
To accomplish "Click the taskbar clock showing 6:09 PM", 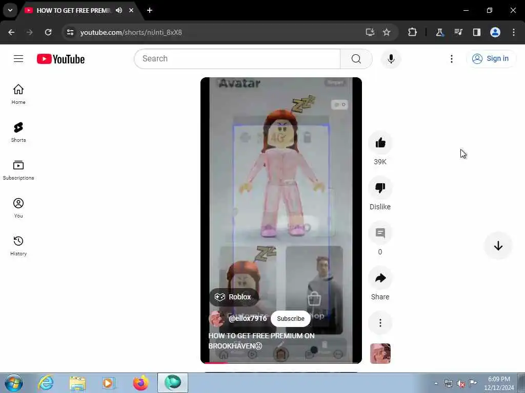I will click(498, 383).
